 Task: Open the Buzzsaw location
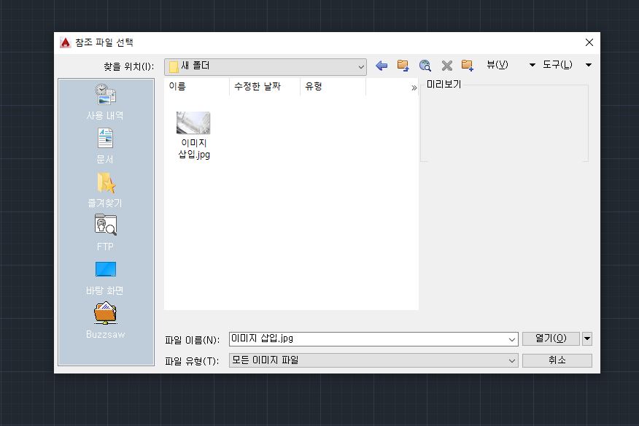point(104,317)
